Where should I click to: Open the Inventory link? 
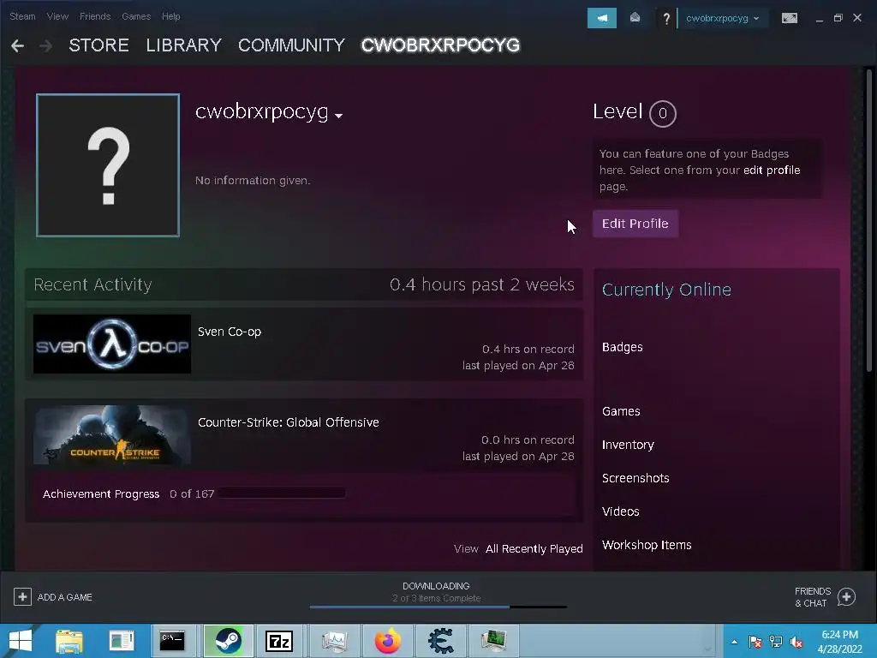point(628,445)
